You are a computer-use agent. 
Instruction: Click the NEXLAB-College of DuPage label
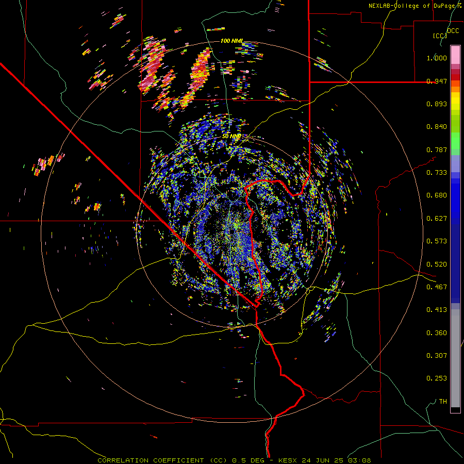[412, 6]
